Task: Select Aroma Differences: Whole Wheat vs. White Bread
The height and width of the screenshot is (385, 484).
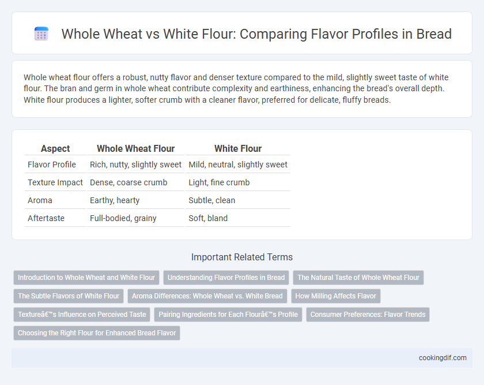Action: (x=207, y=296)
